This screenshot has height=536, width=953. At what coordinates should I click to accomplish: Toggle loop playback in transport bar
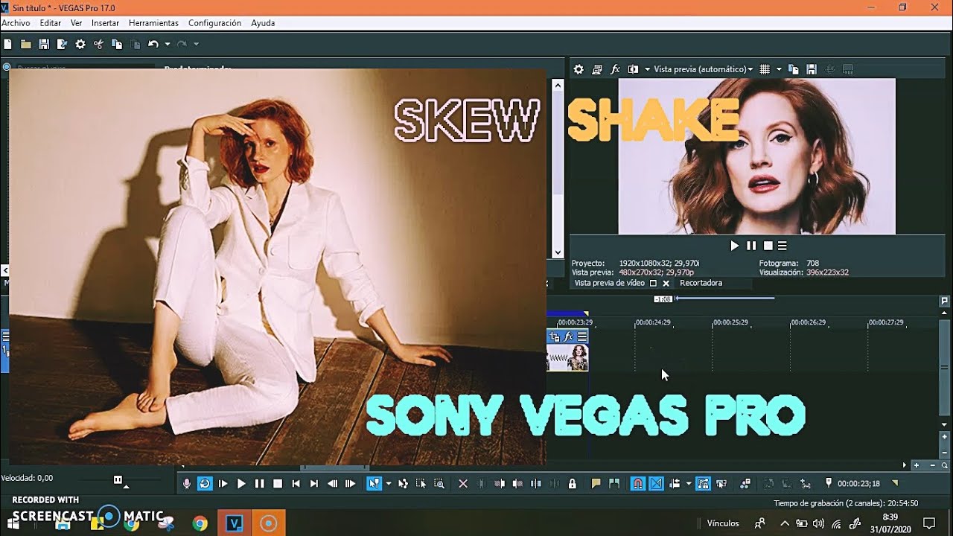point(205,484)
